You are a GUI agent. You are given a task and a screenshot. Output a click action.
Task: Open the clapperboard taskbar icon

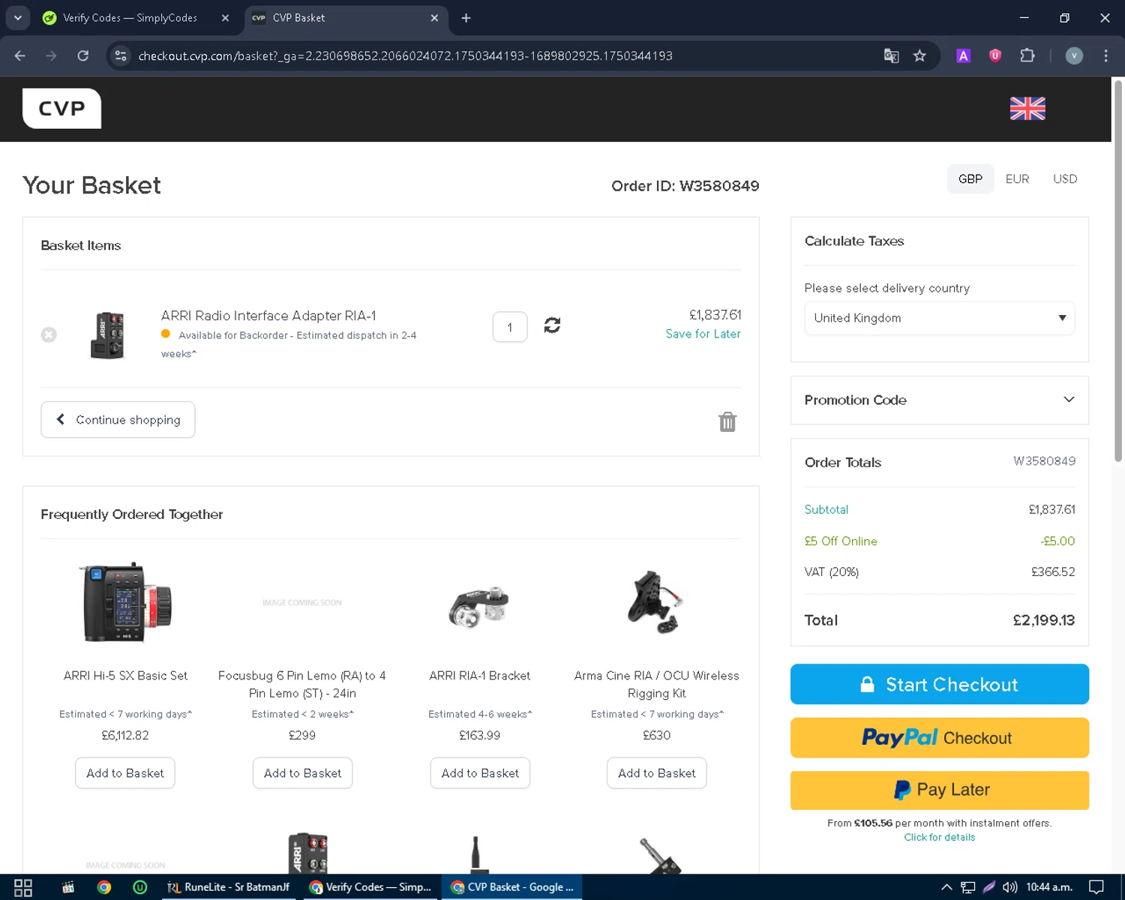pos(68,887)
